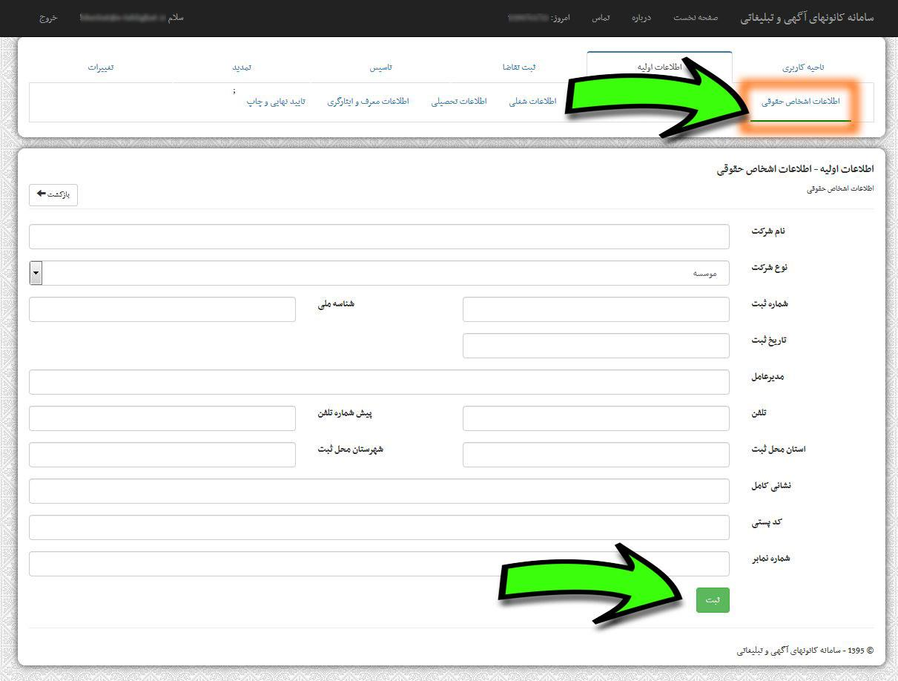
Task: Focus the تاریخ ثبت date field
Action: 596,346
